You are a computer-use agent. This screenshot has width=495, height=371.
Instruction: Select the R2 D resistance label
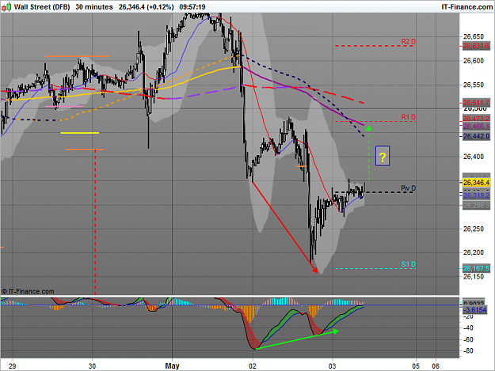tap(408, 42)
